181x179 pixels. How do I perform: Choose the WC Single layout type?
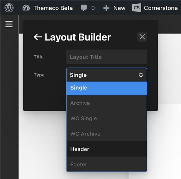pyautogui.click(x=107, y=118)
